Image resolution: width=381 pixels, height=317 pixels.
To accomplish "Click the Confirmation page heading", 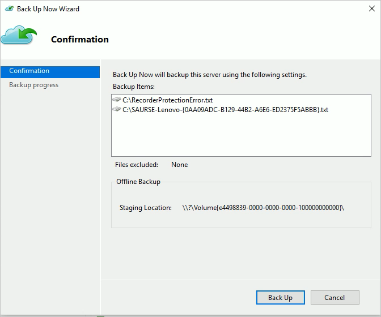I will point(80,39).
